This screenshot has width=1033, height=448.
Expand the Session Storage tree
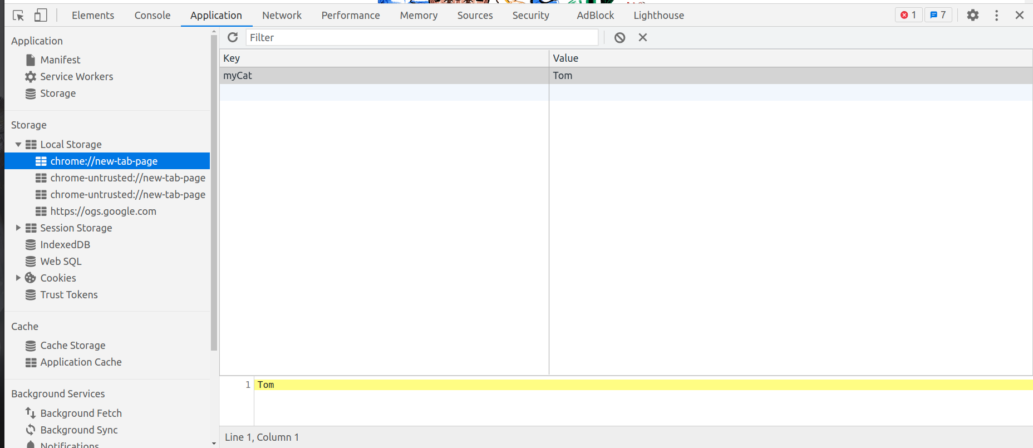(18, 228)
